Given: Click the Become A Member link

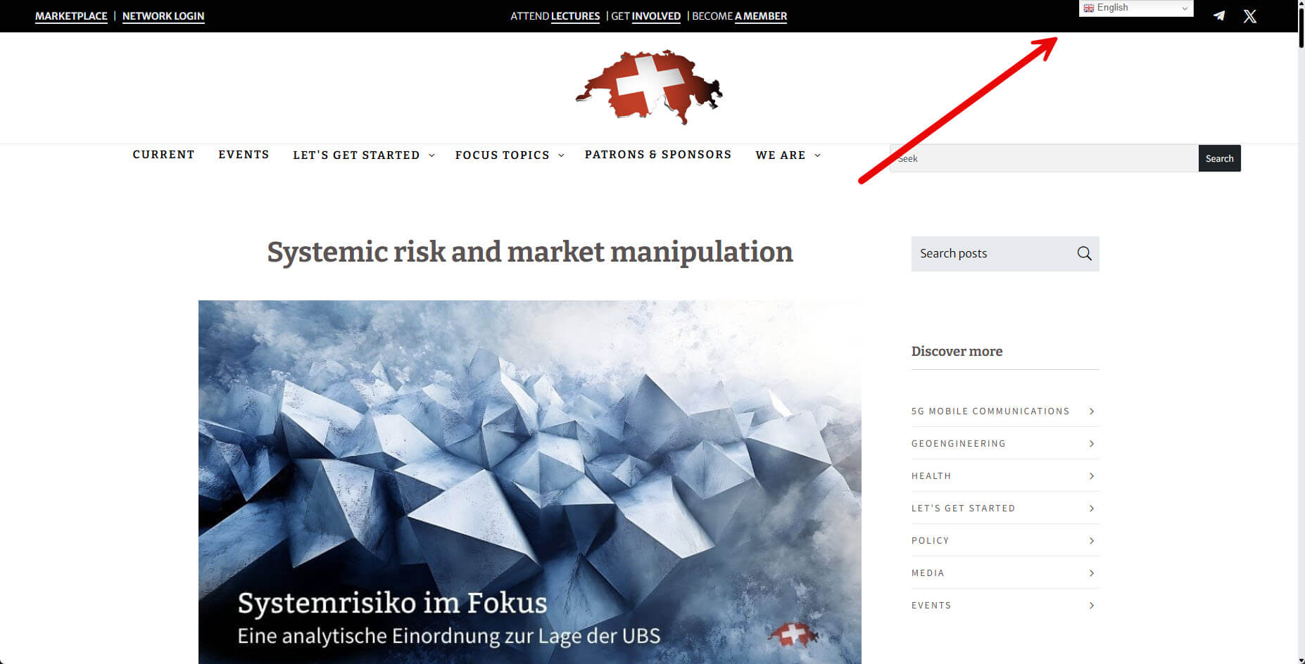Looking at the screenshot, I should (739, 16).
